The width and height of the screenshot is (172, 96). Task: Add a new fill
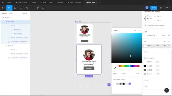tap(169, 42)
